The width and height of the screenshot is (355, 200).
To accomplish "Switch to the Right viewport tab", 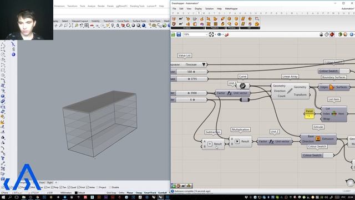I will pyautogui.click(x=50, y=183).
